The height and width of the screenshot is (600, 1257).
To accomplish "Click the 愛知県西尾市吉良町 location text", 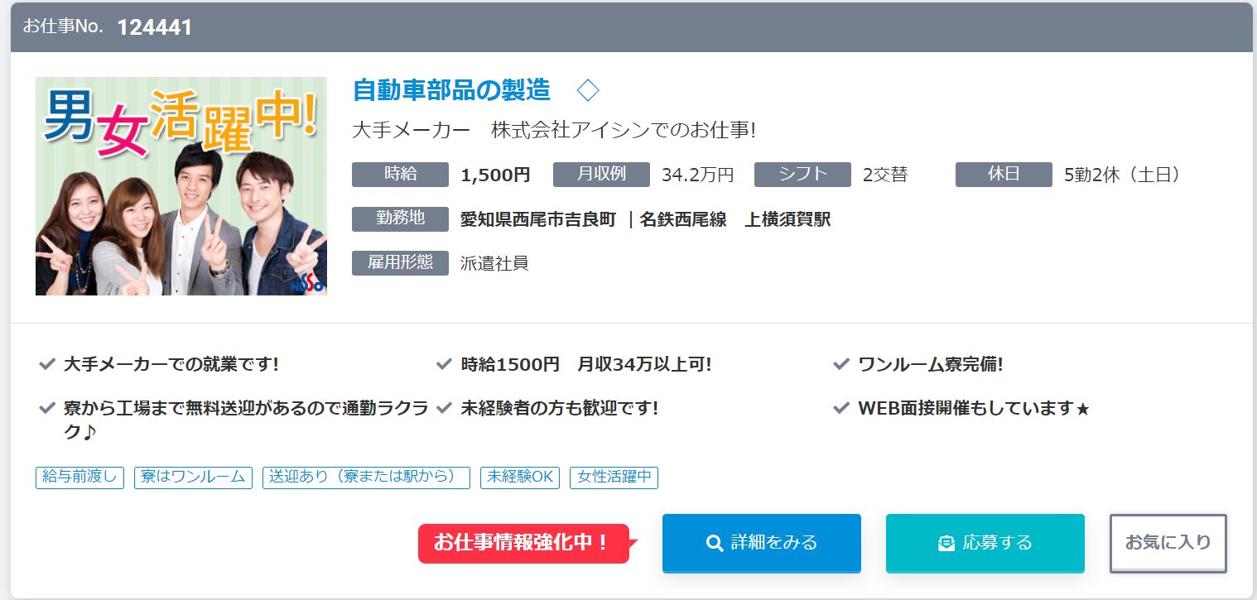I will pos(538,219).
